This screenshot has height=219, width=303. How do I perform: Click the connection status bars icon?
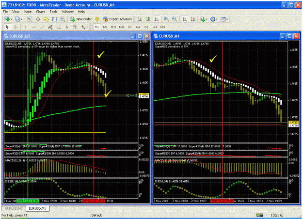click(x=259, y=215)
